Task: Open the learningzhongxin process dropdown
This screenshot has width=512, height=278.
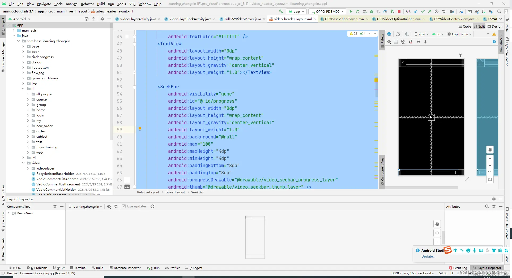Action: [x=86, y=206]
